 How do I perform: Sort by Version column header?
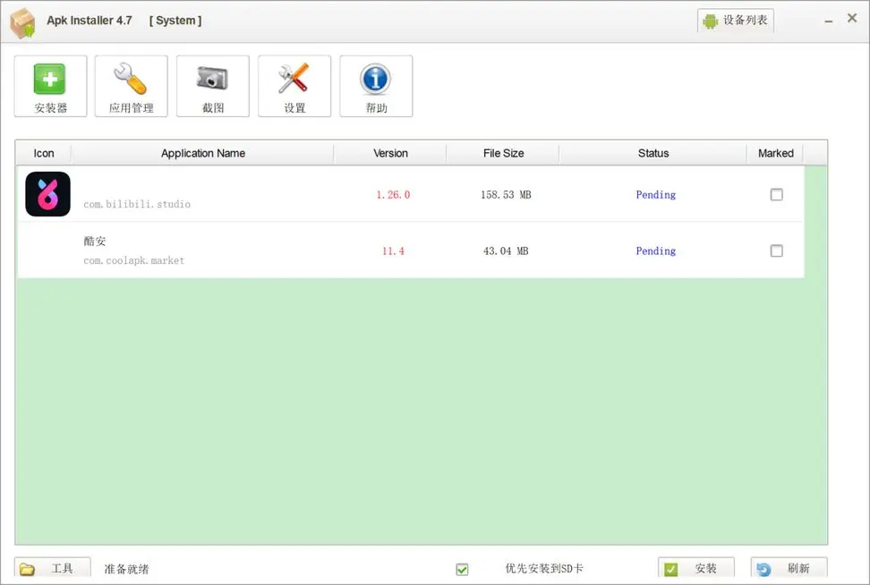coord(390,153)
